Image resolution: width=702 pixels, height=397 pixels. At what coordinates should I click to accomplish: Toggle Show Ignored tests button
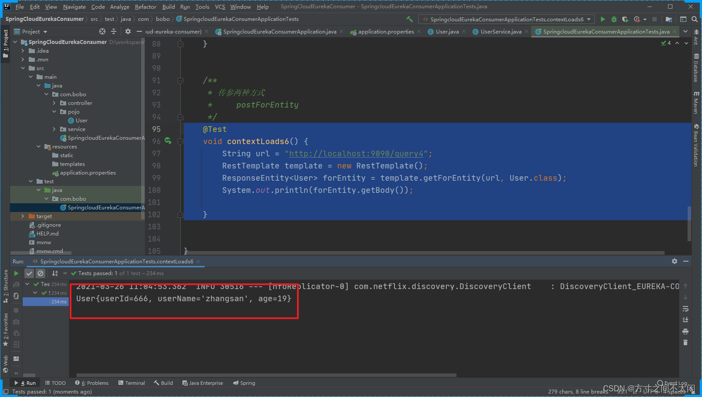pyautogui.click(x=40, y=273)
